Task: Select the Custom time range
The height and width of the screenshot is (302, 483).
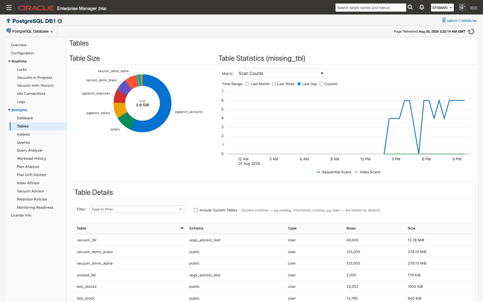Action: pos(321,84)
